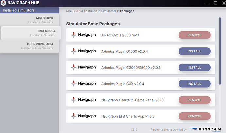Switch to MSFS 2020/2024 outside Simulator
Viewport: 226px width, 133px height.
(29, 46)
